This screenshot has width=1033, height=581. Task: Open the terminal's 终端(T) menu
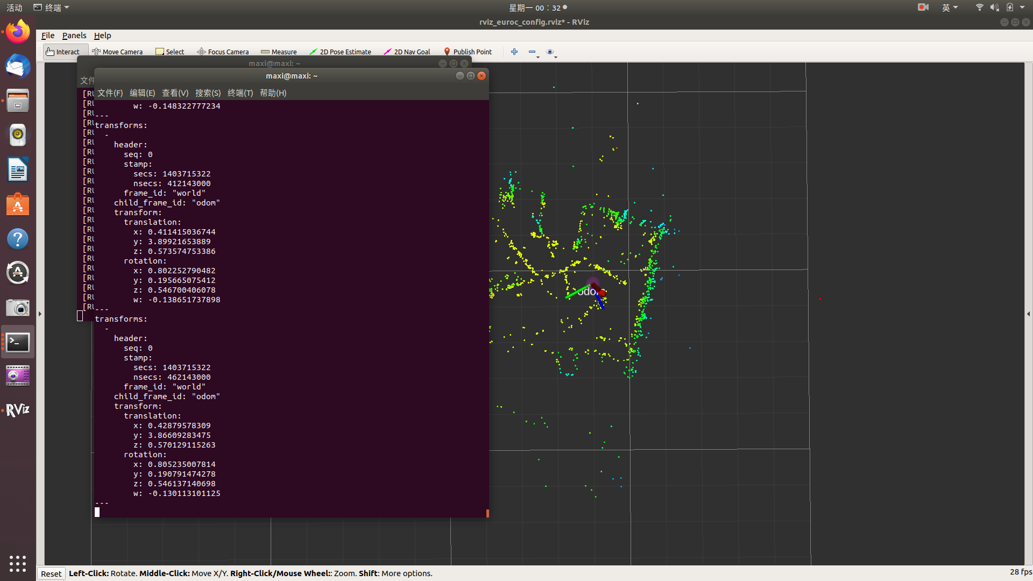pos(240,93)
